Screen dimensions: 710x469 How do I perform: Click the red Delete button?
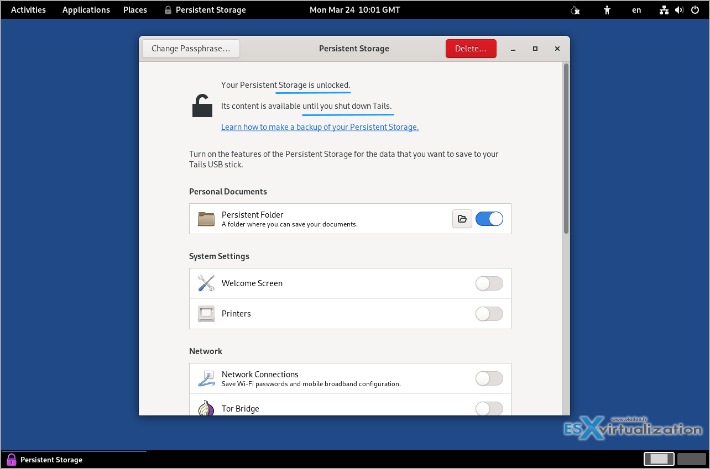click(471, 49)
